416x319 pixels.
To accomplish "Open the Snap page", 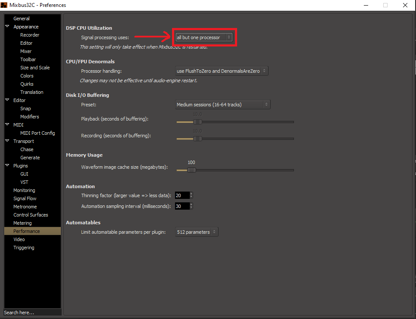I will click(x=25, y=108).
